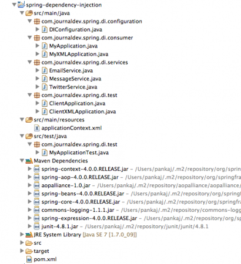The image size is (241, 264).
Task: Click the ClientApplication.java file icon
Action: pyautogui.click(x=45, y=103)
